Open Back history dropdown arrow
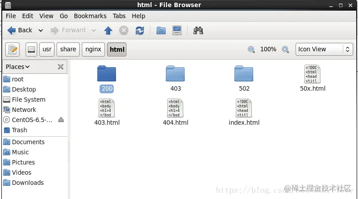 [x=41, y=31]
